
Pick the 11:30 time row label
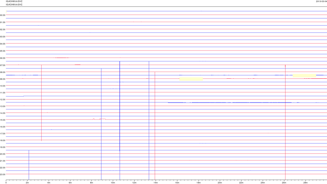[2, 93]
